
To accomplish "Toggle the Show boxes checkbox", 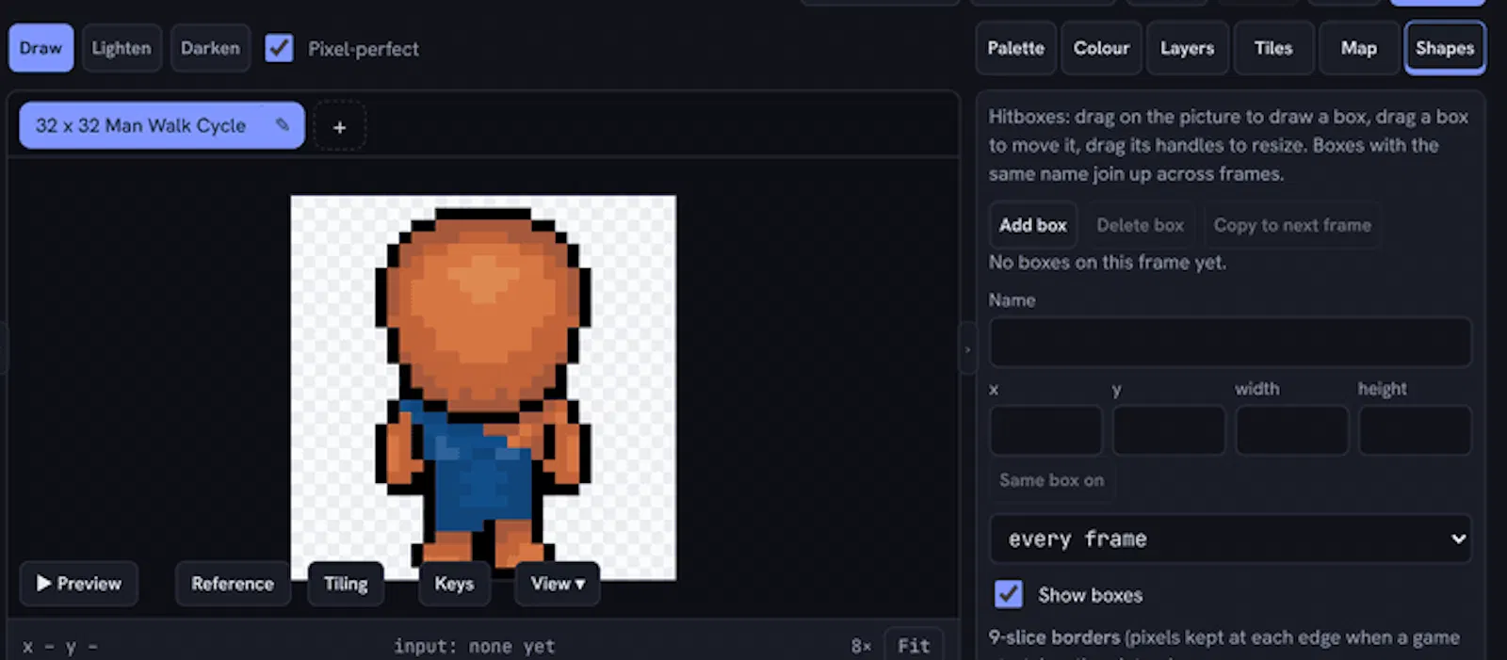I will 1009,594.
